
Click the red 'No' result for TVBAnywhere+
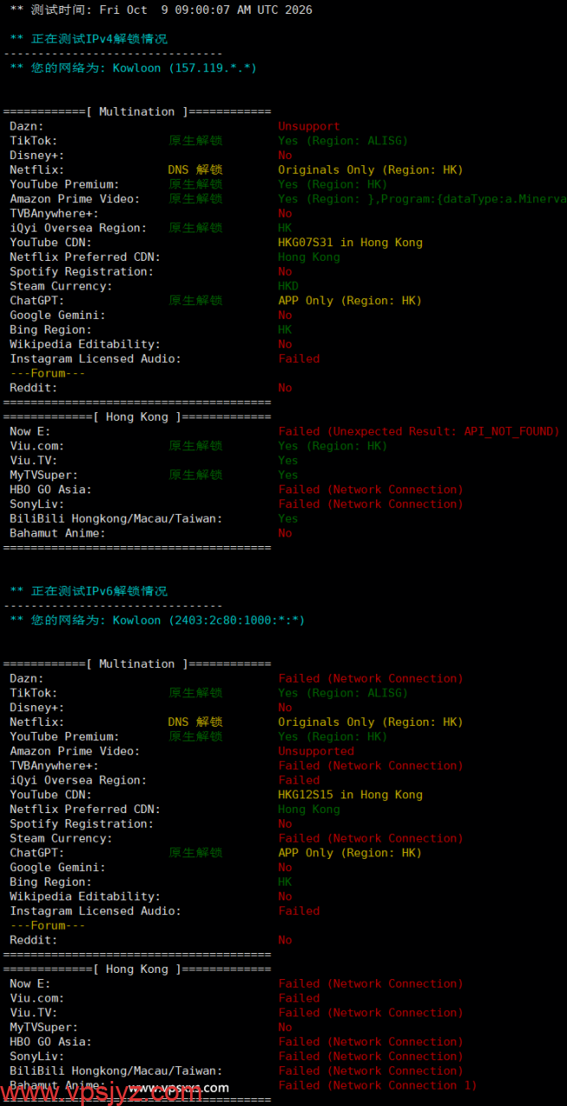[x=285, y=213]
